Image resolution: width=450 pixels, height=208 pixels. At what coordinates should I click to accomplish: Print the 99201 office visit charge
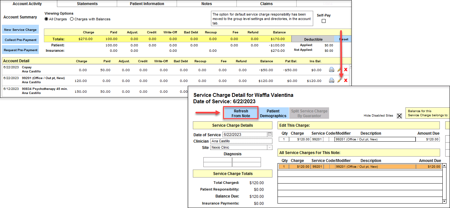(331, 80)
